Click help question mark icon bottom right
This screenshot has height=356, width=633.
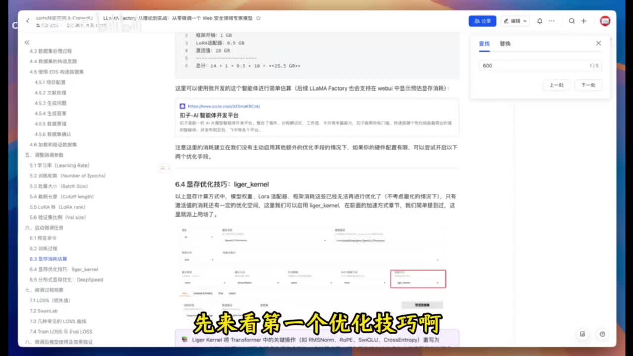[602, 334]
